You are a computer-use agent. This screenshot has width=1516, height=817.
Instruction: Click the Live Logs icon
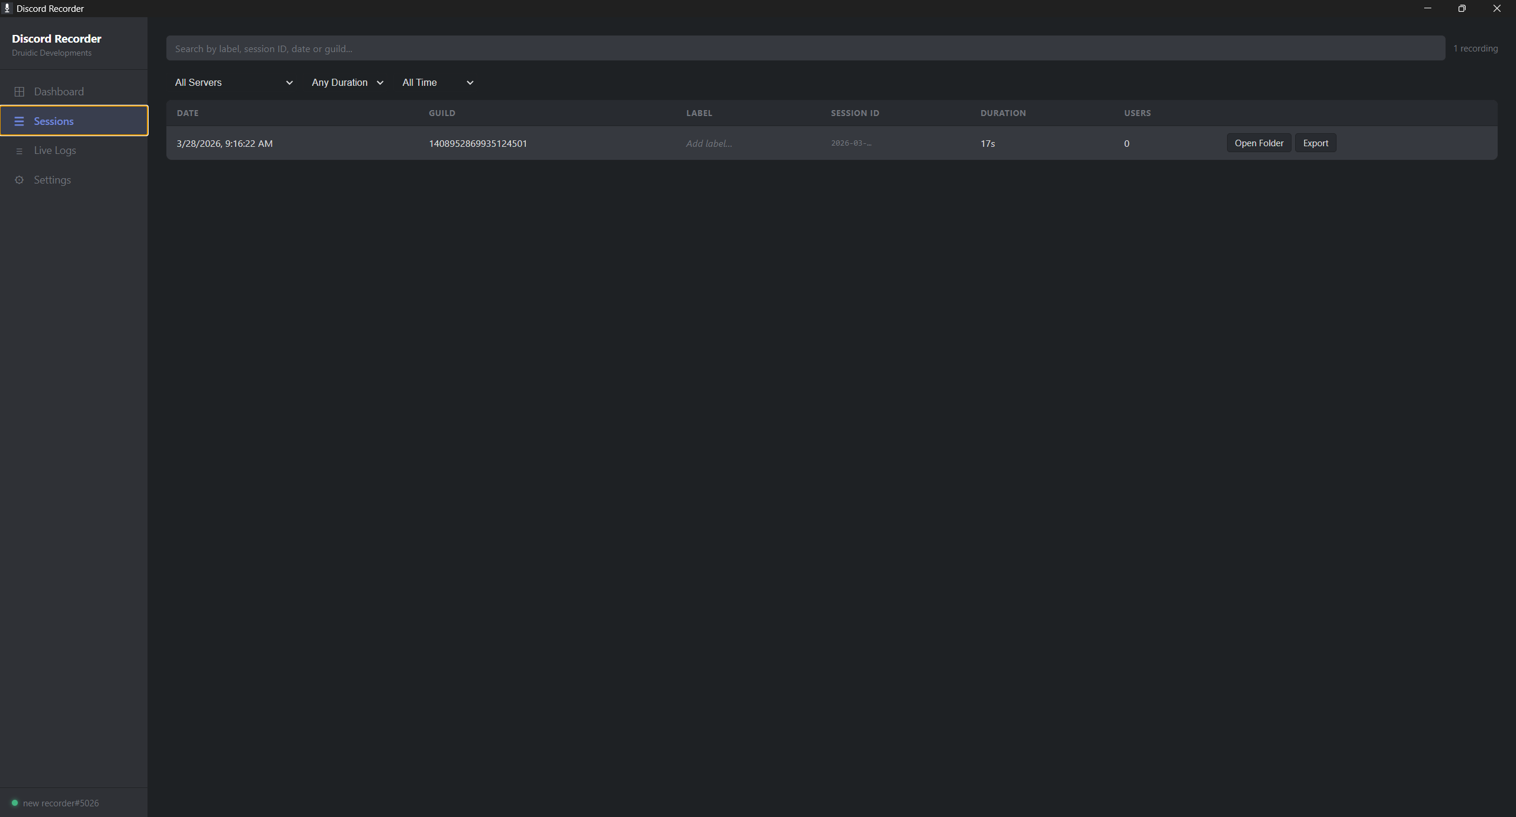click(x=20, y=150)
